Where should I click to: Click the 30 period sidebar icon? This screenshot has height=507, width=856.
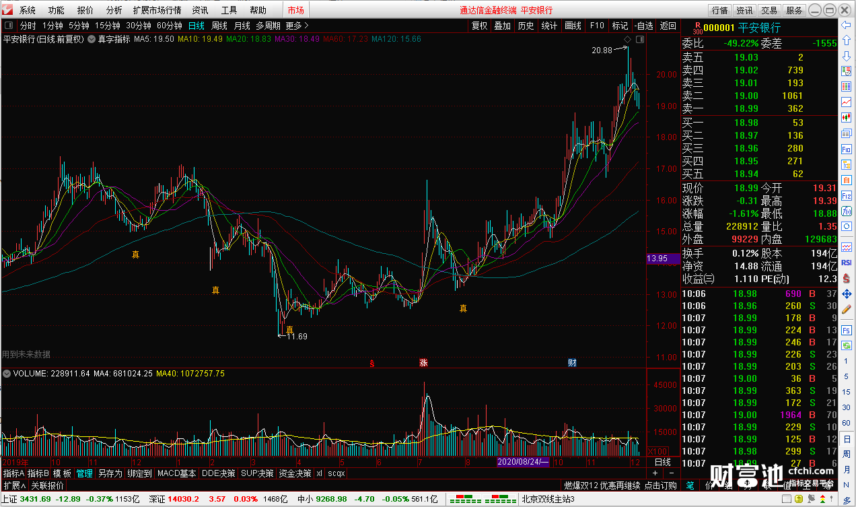[847, 407]
